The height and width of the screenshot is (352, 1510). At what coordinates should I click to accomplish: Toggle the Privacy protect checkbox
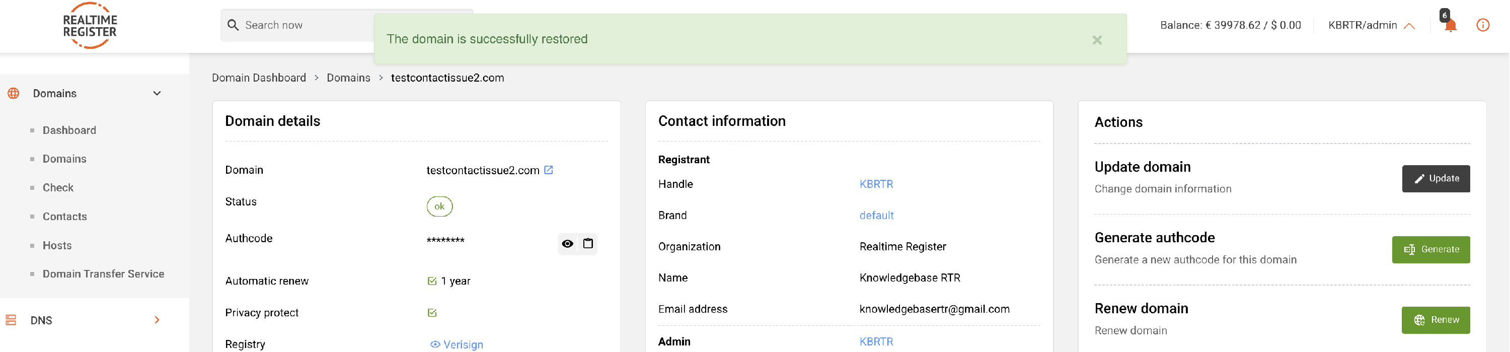pyautogui.click(x=432, y=313)
